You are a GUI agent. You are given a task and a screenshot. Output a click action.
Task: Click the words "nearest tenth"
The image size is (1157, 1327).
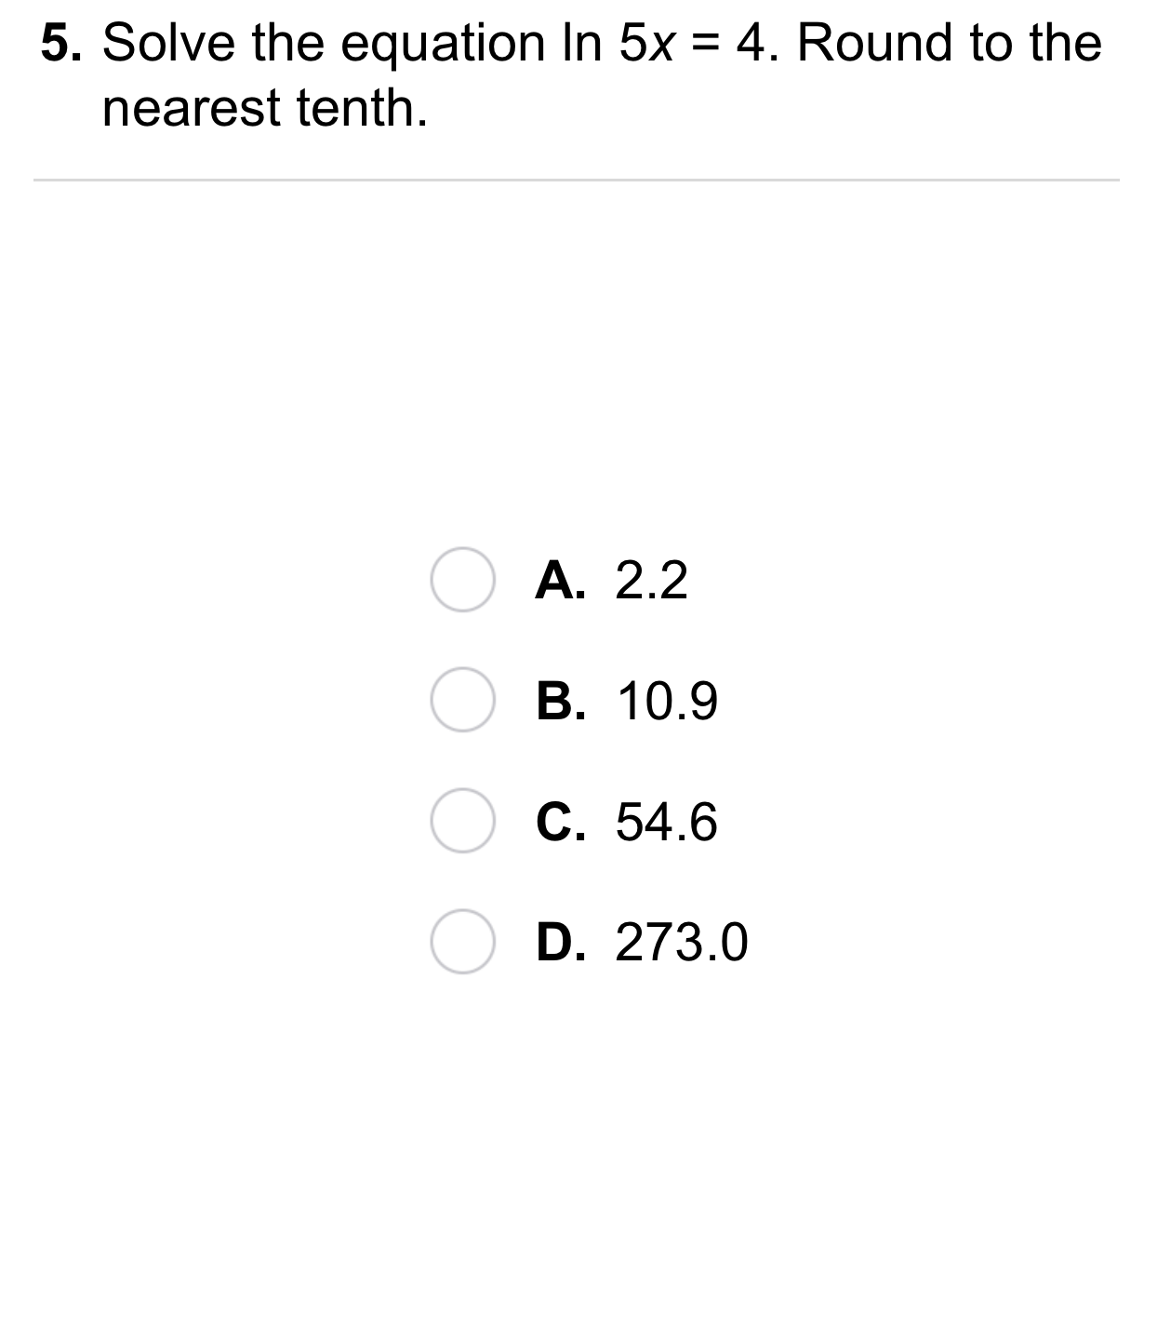263,108
